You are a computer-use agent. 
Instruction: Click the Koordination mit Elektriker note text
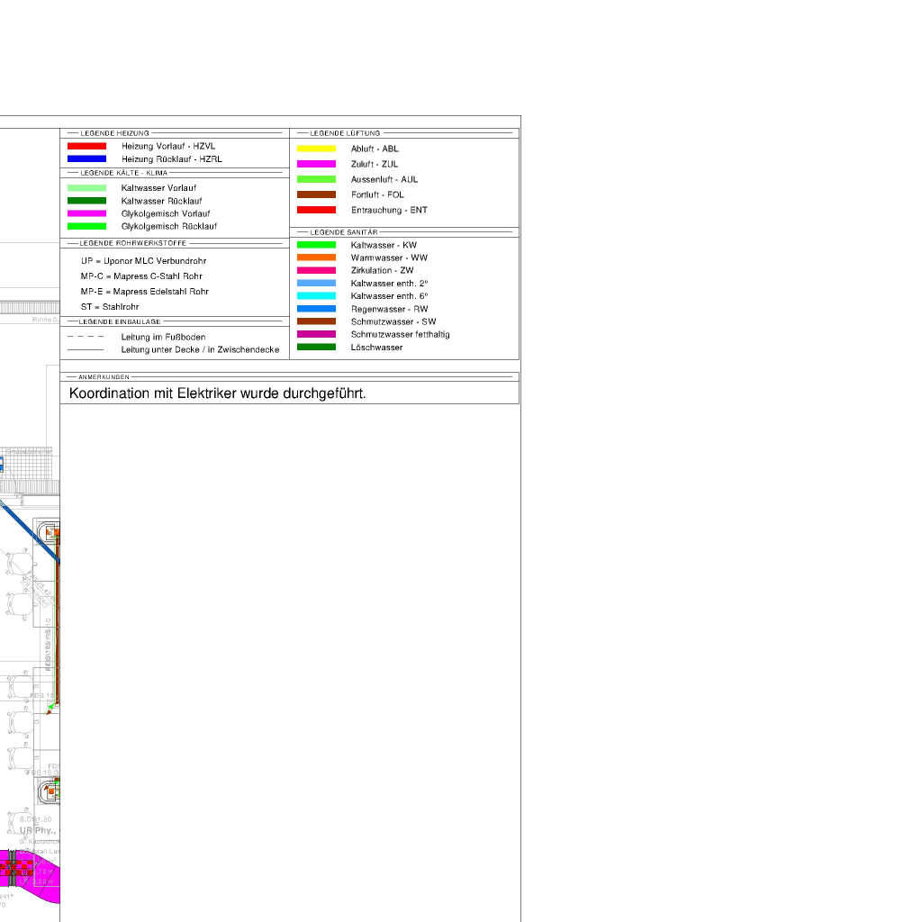pyautogui.click(x=217, y=393)
